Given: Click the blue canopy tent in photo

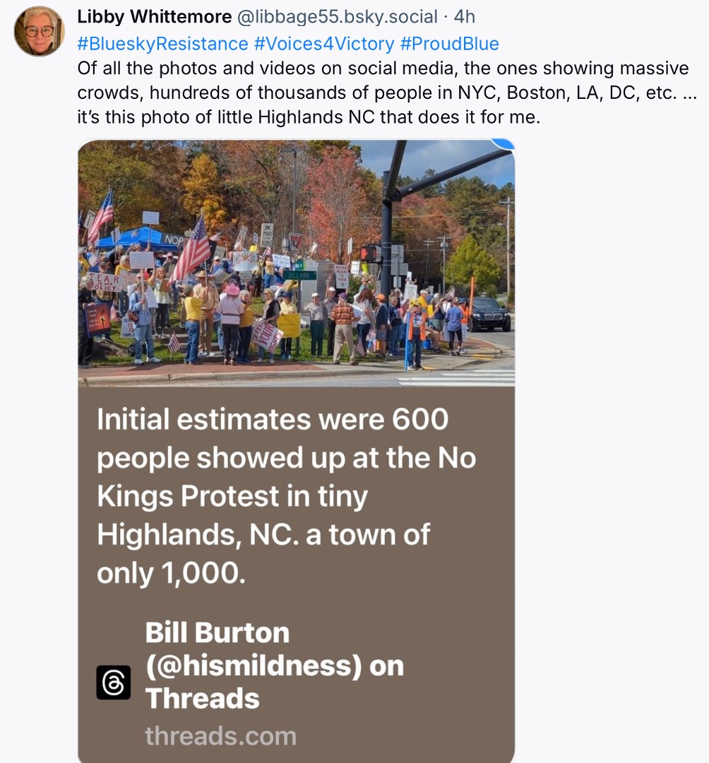Looking at the screenshot, I should (x=133, y=238).
